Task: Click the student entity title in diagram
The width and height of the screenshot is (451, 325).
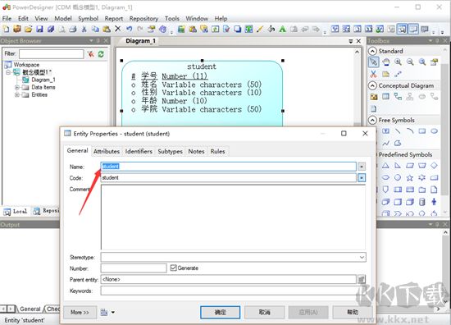Action: point(202,66)
